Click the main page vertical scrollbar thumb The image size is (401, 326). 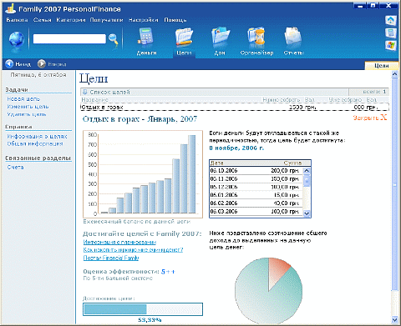point(394,183)
